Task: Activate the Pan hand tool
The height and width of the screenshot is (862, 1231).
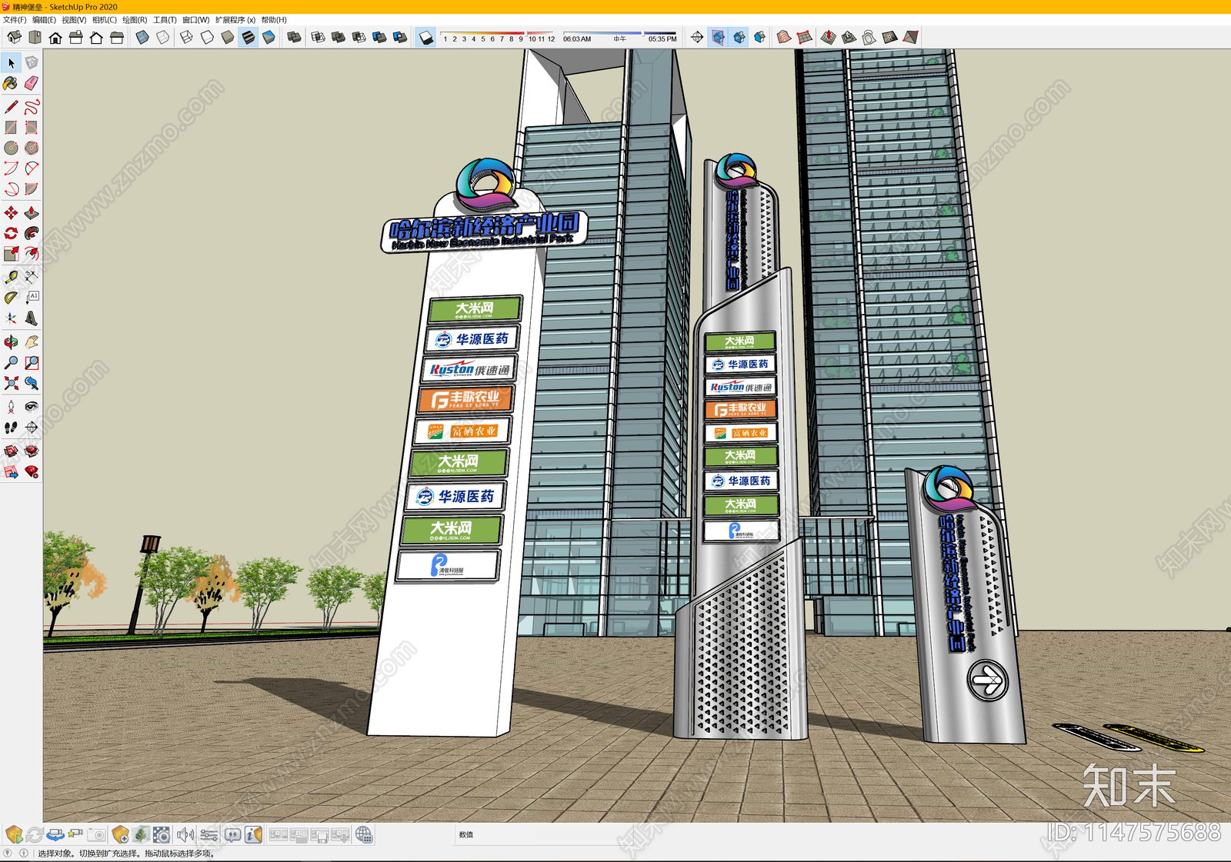Action: coord(32,342)
